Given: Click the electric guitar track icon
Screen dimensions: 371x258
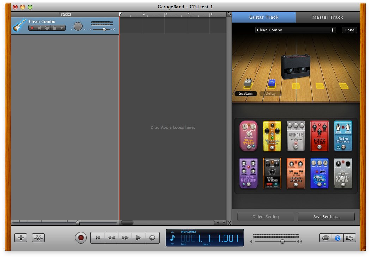Looking at the screenshot, I should click(x=19, y=25).
